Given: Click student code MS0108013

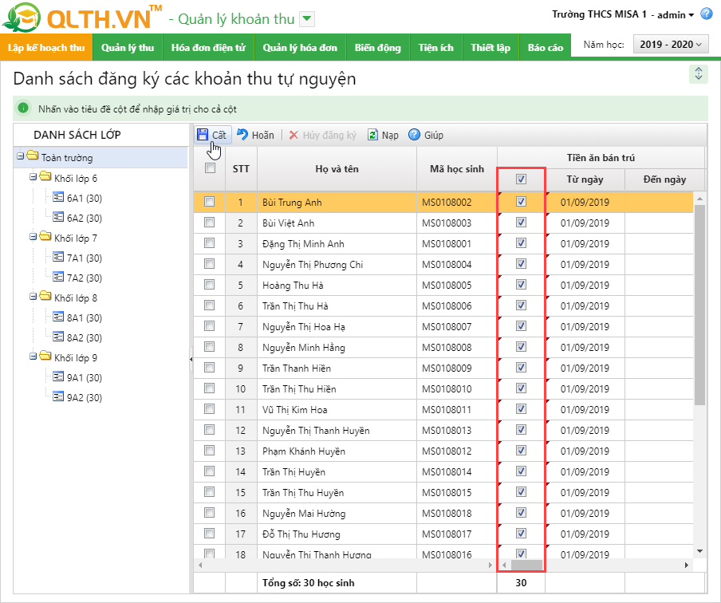Looking at the screenshot, I should coord(447,431).
